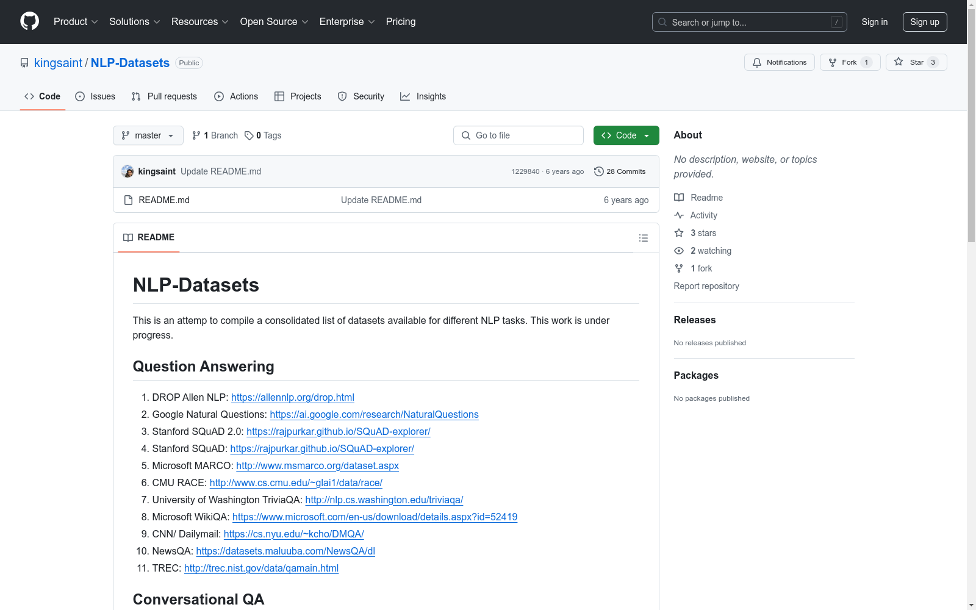Click the Update README.md commit message in header
976x610 pixels.
(x=221, y=171)
